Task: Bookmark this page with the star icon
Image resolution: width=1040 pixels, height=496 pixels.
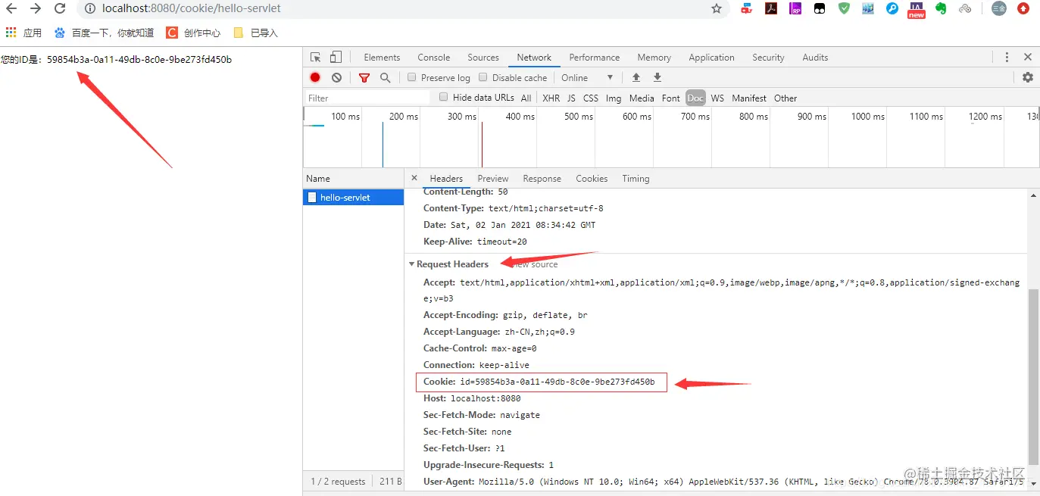Action: pos(717,8)
